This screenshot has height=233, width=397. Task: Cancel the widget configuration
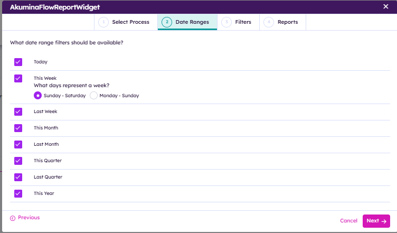point(348,221)
